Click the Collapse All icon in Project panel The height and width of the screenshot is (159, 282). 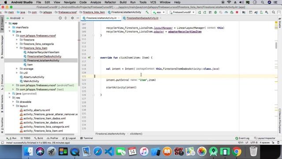tap(66, 18)
